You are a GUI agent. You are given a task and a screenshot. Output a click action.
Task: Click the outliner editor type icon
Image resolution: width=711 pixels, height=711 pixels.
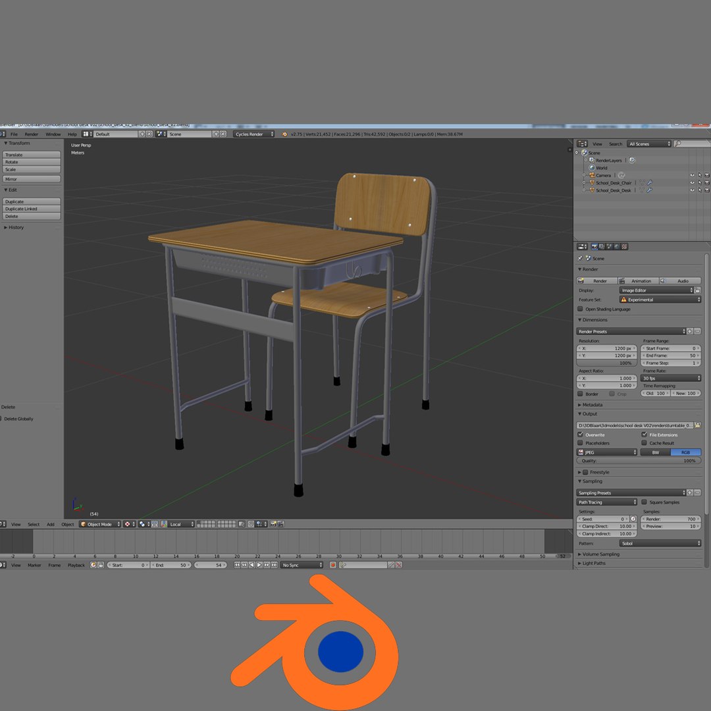[x=582, y=144]
